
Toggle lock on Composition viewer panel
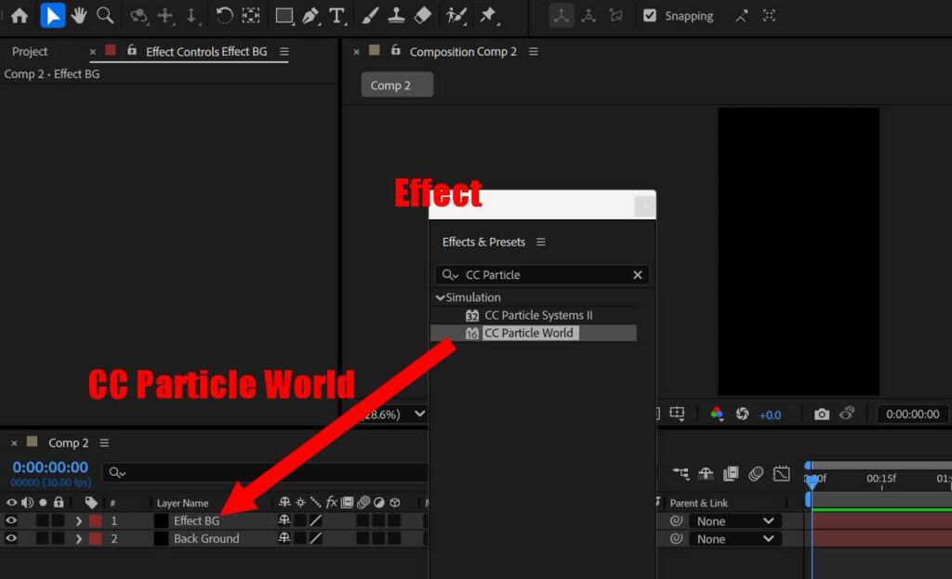coord(396,50)
